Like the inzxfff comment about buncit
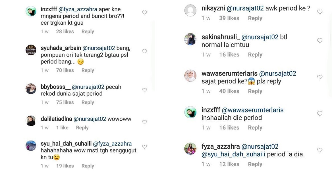The width and height of the screenshot is (332, 172). (144, 12)
